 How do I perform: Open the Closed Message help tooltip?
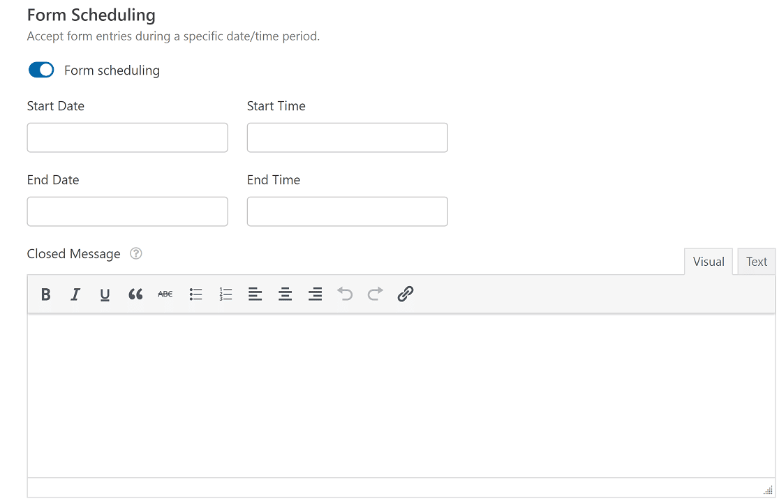(135, 254)
